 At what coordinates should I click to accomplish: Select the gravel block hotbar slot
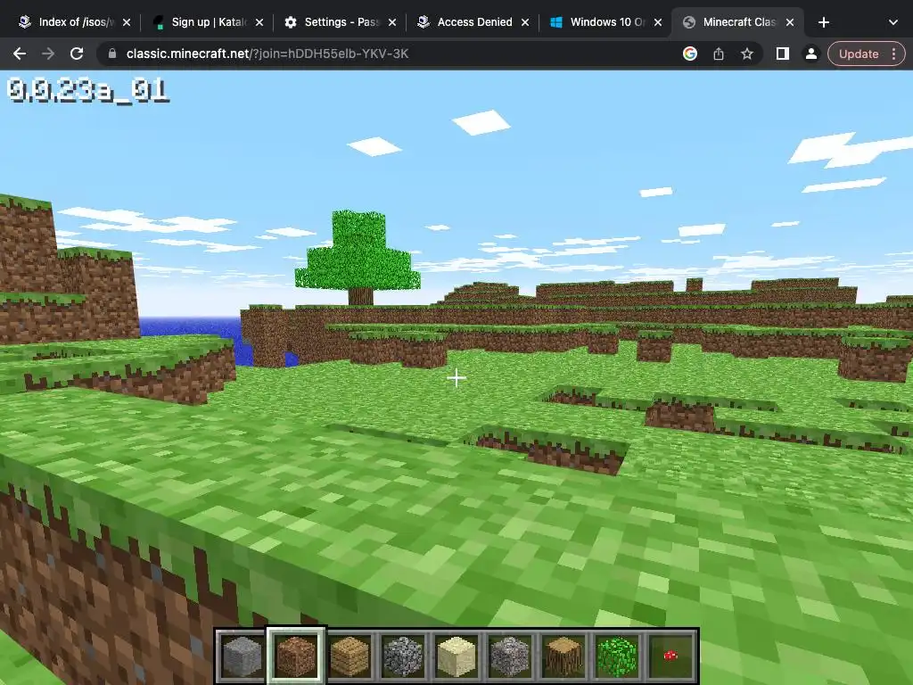pos(510,656)
